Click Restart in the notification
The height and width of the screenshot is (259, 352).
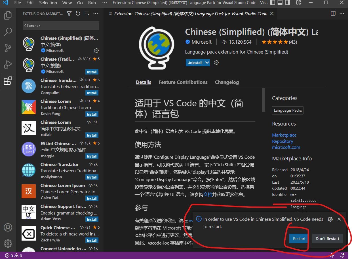pos(299,239)
